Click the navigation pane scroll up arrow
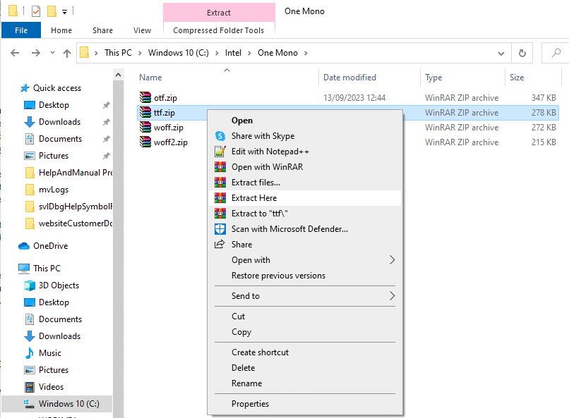Screen dimensions: 569x418 coord(119,75)
